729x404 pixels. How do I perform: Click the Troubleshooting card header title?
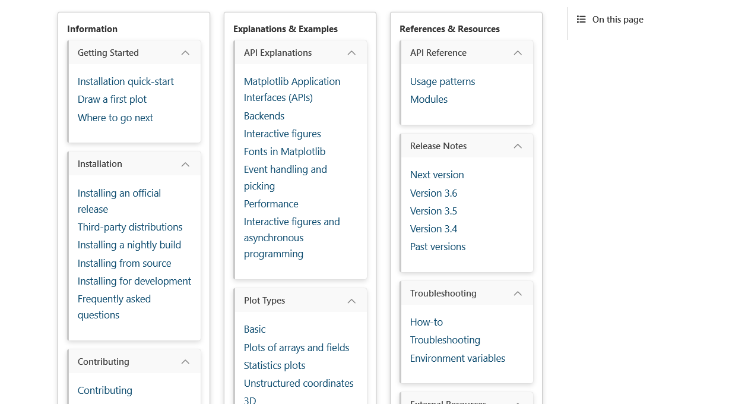tap(443, 293)
